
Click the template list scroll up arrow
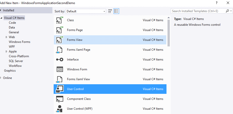[169, 18]
